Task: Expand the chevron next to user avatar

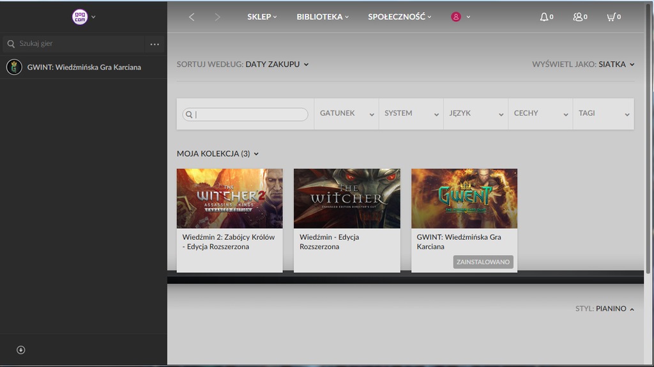Action: point(468,17)
